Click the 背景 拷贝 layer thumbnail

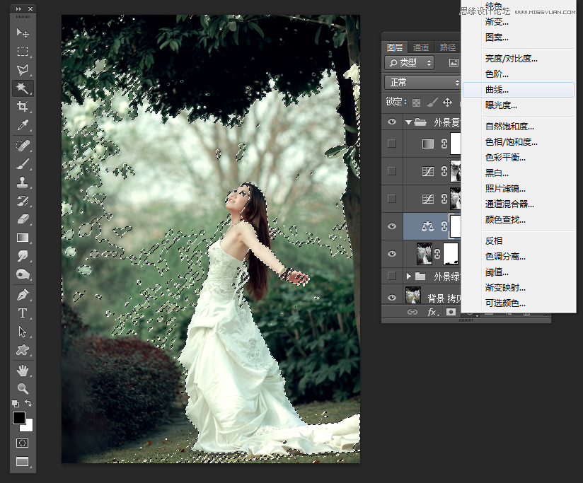tap(412, 295)
